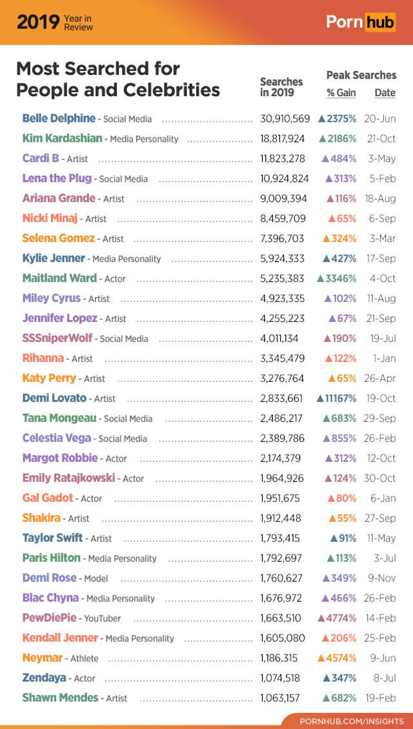Click the orange triangle next to 4574%
The image size is (413, 729).
[321, 658]
